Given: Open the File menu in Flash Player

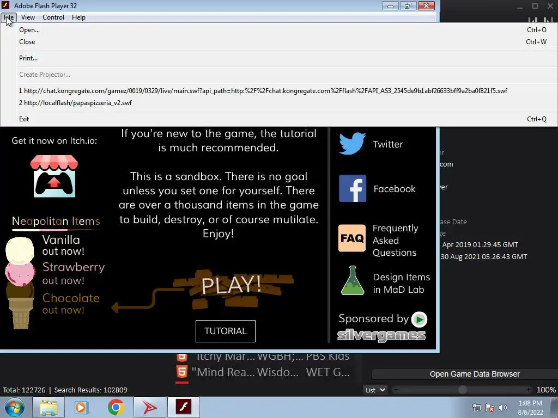Looking at the screenshot, I should [9, 17].
